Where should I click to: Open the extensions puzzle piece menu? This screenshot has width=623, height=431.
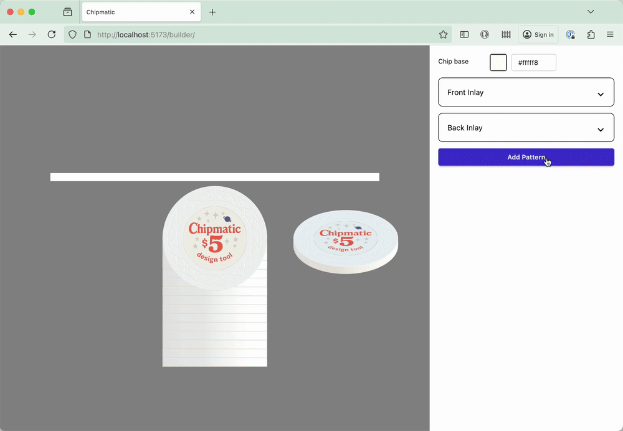tap(591, 34)
